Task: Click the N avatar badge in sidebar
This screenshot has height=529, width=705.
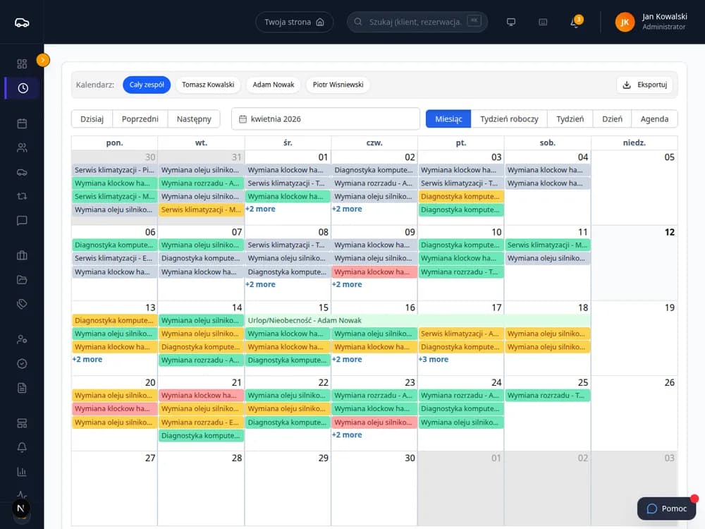Action: click(x=20, y=509)
